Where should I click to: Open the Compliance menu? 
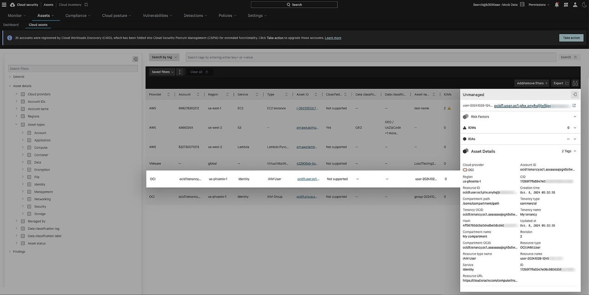(78, 16)
